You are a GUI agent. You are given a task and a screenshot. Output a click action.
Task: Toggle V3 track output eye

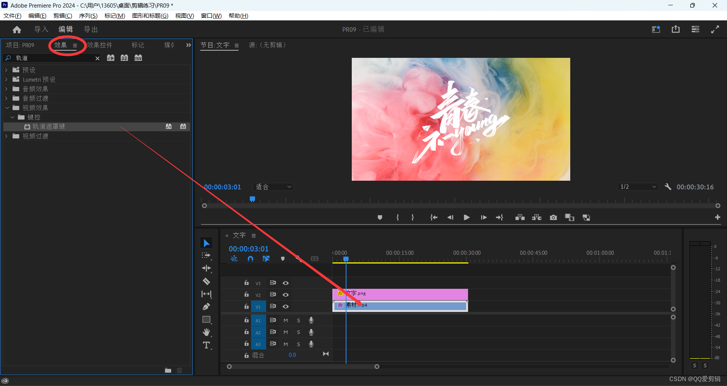tap(286, 283)
